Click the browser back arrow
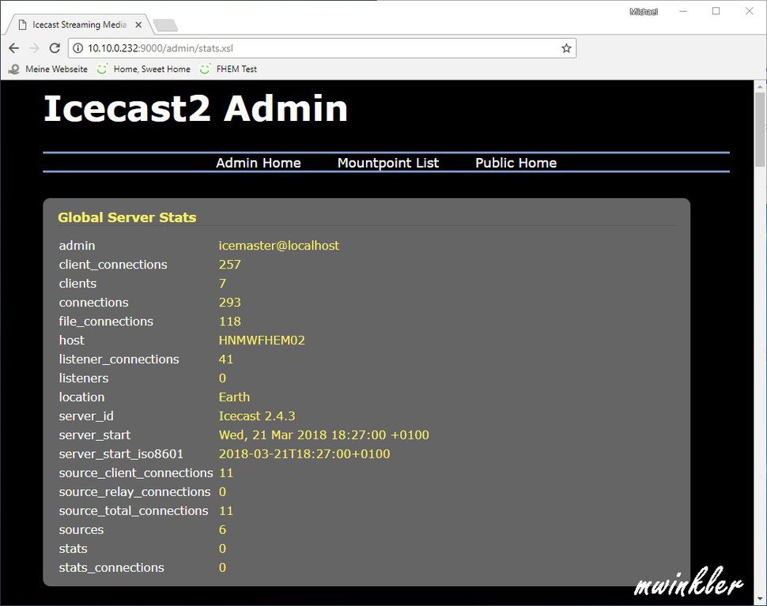 click(x=13, y=48)
